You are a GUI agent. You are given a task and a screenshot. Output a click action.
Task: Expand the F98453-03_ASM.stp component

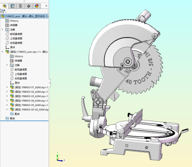(7, 96)
